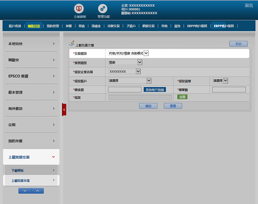Viewport: 258px width, 204px height.
Task: Collapse sidebar with red arrow handle
Action: [x=64, y=110]
